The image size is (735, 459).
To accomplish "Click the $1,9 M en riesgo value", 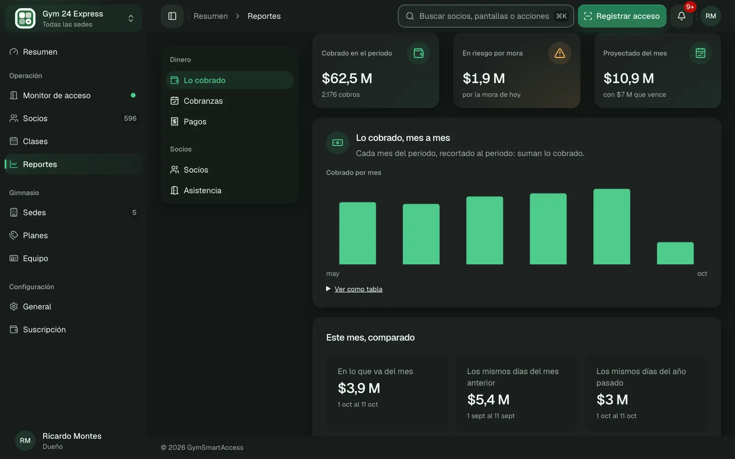I will click(484, 78).
